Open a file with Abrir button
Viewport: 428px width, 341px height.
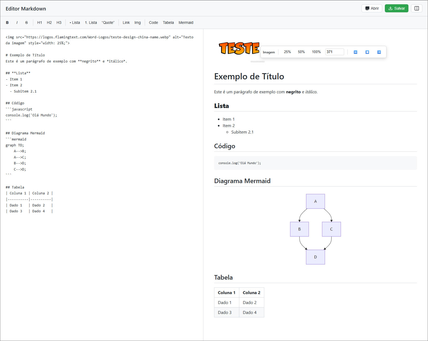click(372, 8)
